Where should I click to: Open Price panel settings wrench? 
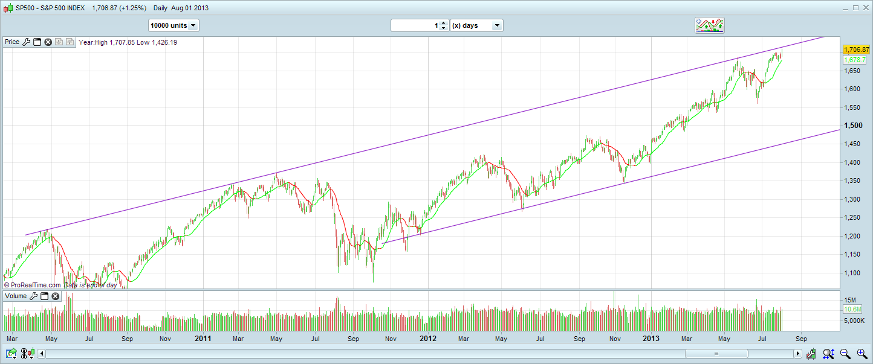(x=26, y=42)
